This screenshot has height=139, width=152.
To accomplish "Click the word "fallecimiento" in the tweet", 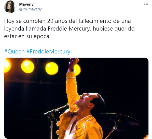I will pyautogui.click(x=95, y=21).
